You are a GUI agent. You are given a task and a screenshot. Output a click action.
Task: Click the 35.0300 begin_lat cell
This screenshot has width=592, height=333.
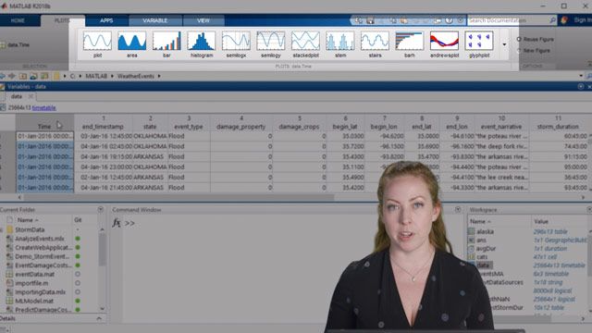tap(346, 136)
